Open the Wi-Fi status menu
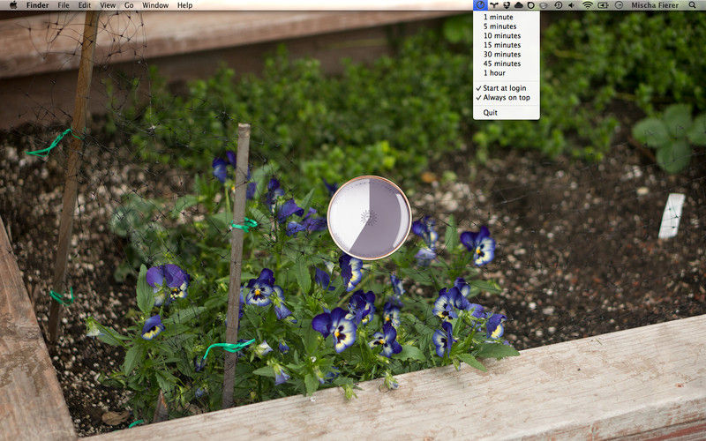Viewport: 706px width, 441px height. 588,5
